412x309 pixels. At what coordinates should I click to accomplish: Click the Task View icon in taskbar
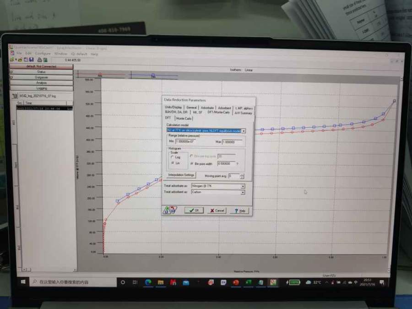click(x=135, y=282)
